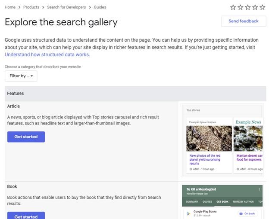Open New photos of the red planet headline
This screenshot has height=219, width=269.
(205, 160)
